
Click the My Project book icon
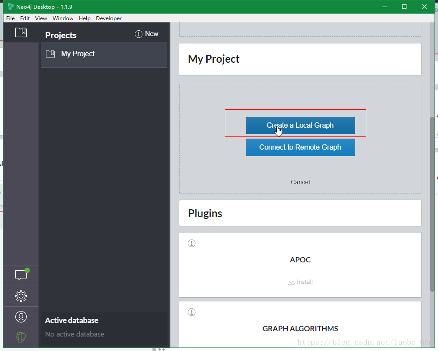50,54
